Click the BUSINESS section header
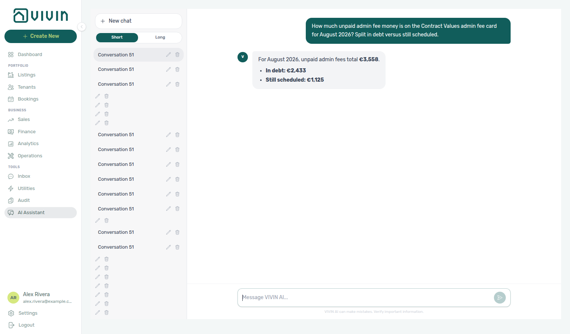570x334 pixels. pyautogui.click(x=17, y=110)
